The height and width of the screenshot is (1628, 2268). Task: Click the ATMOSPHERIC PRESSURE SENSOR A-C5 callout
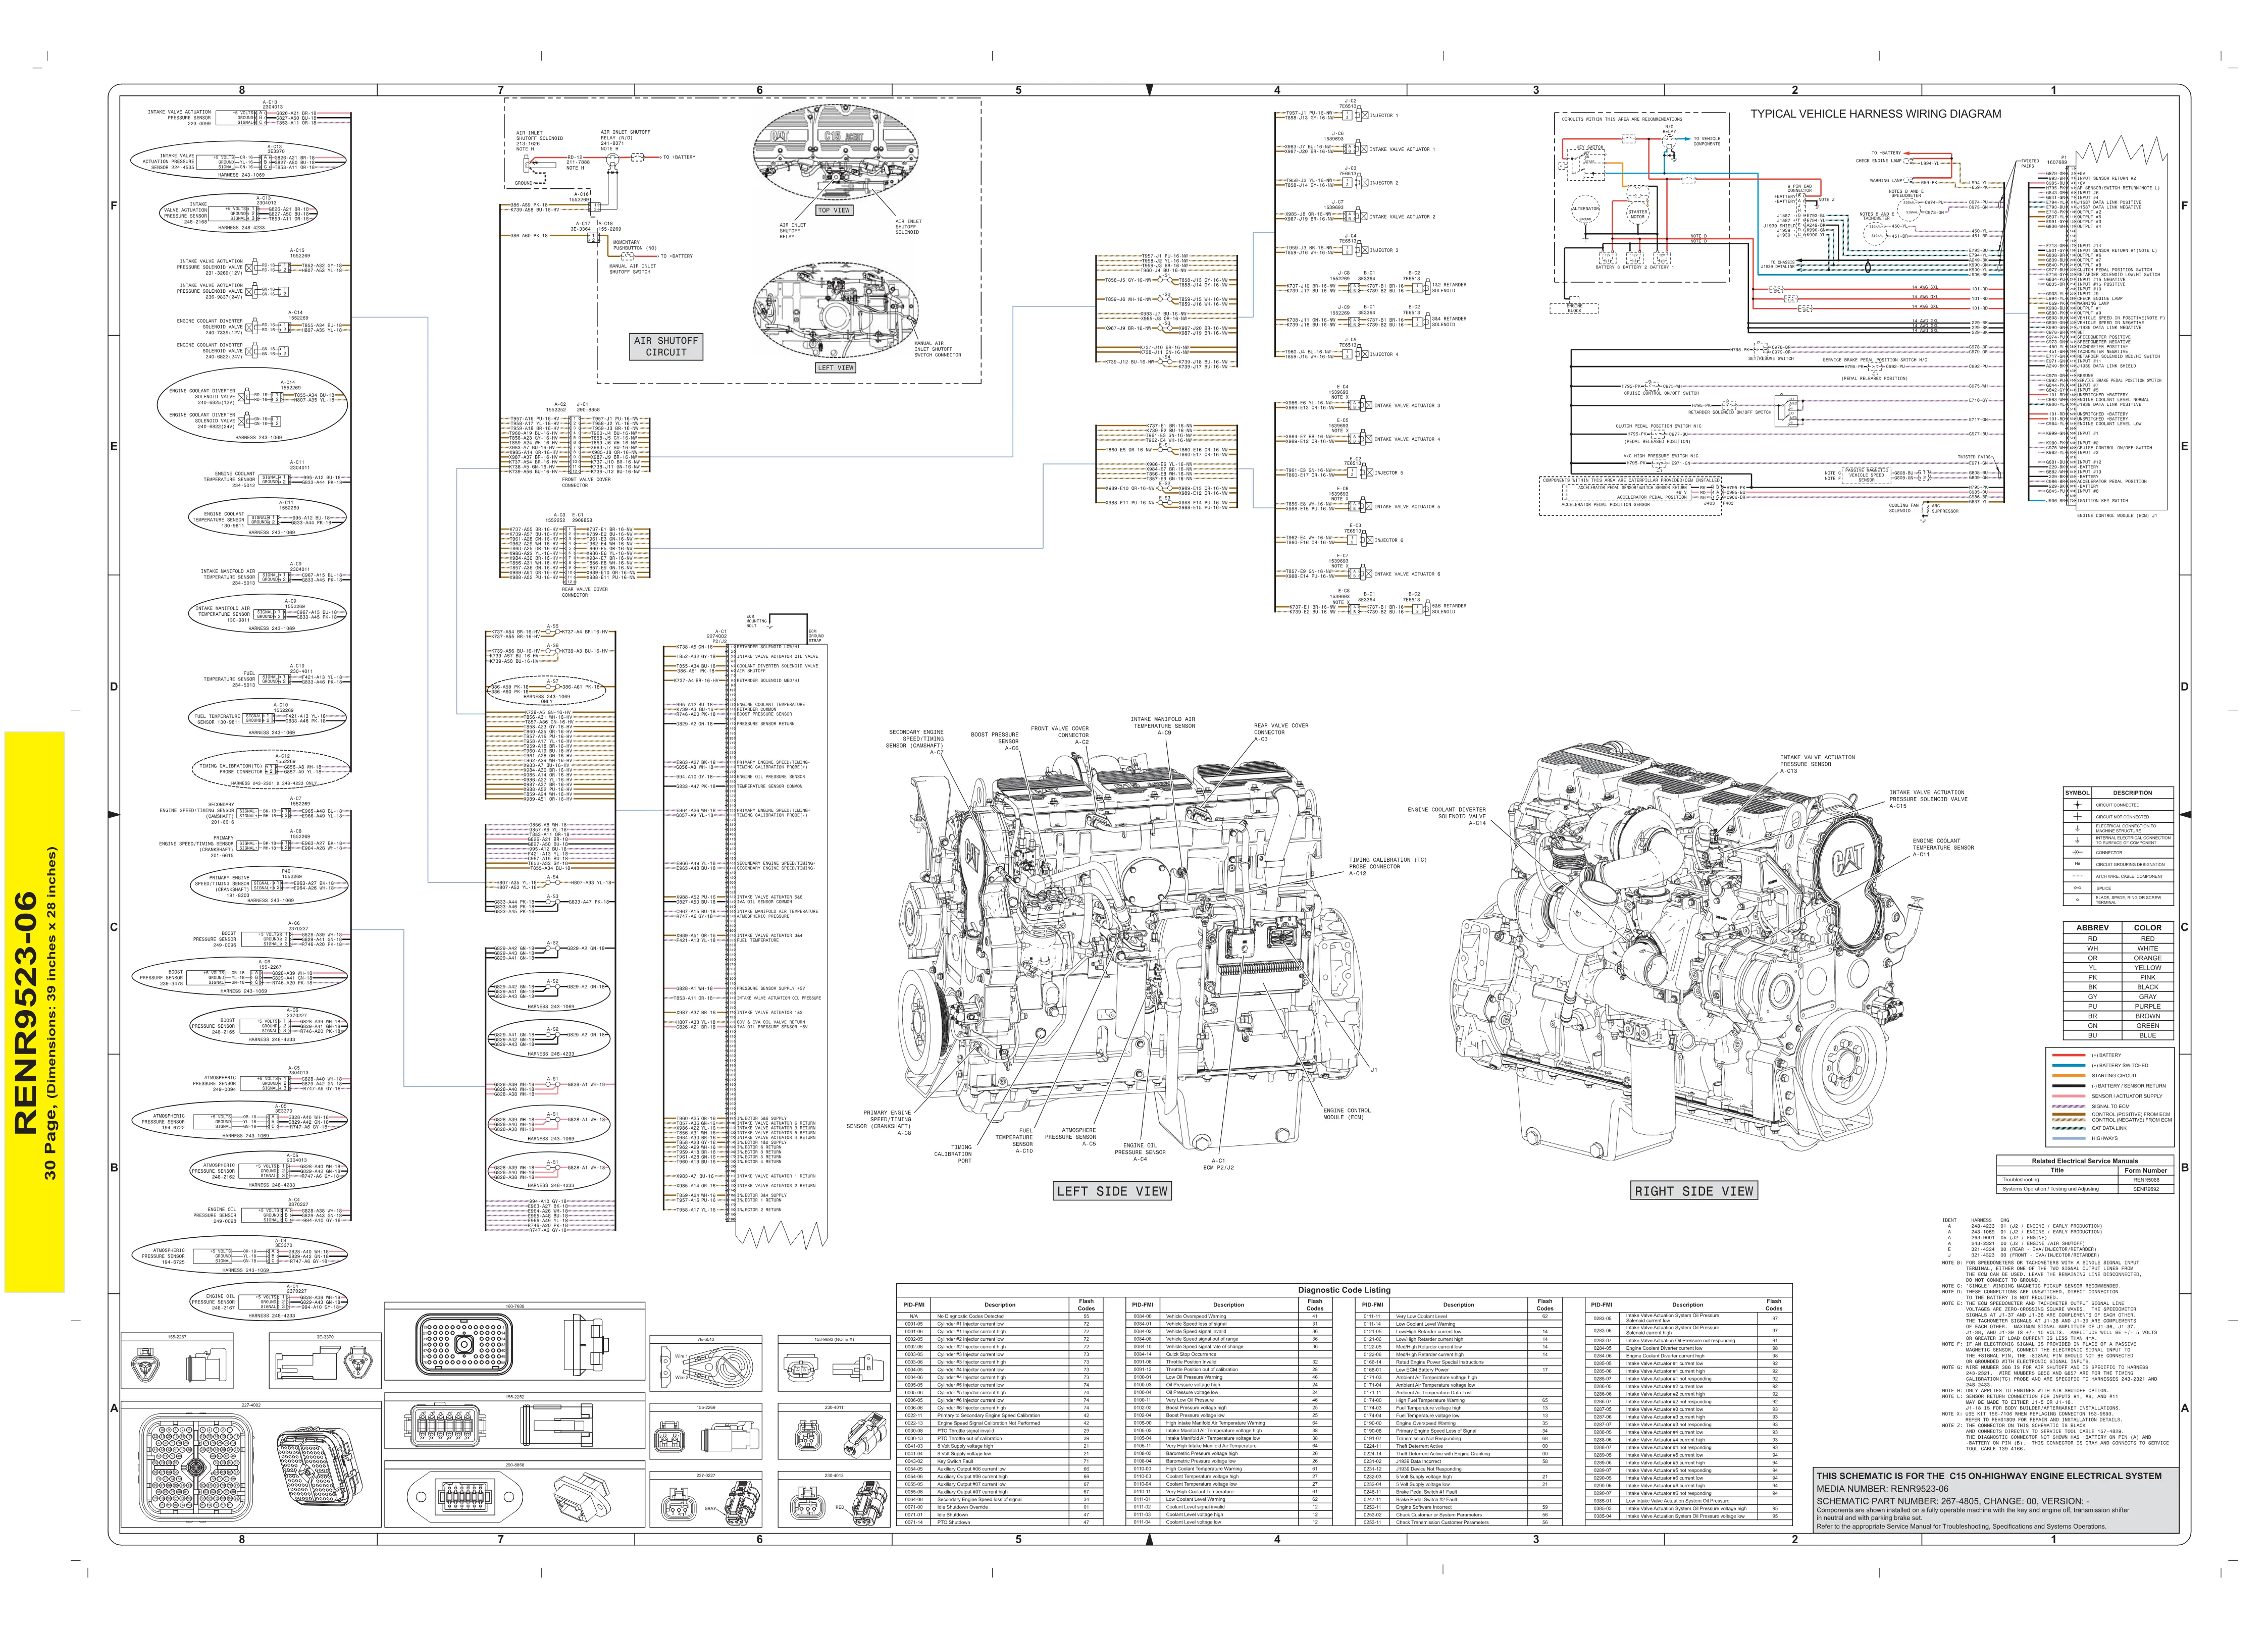tap(1070, 1136)
